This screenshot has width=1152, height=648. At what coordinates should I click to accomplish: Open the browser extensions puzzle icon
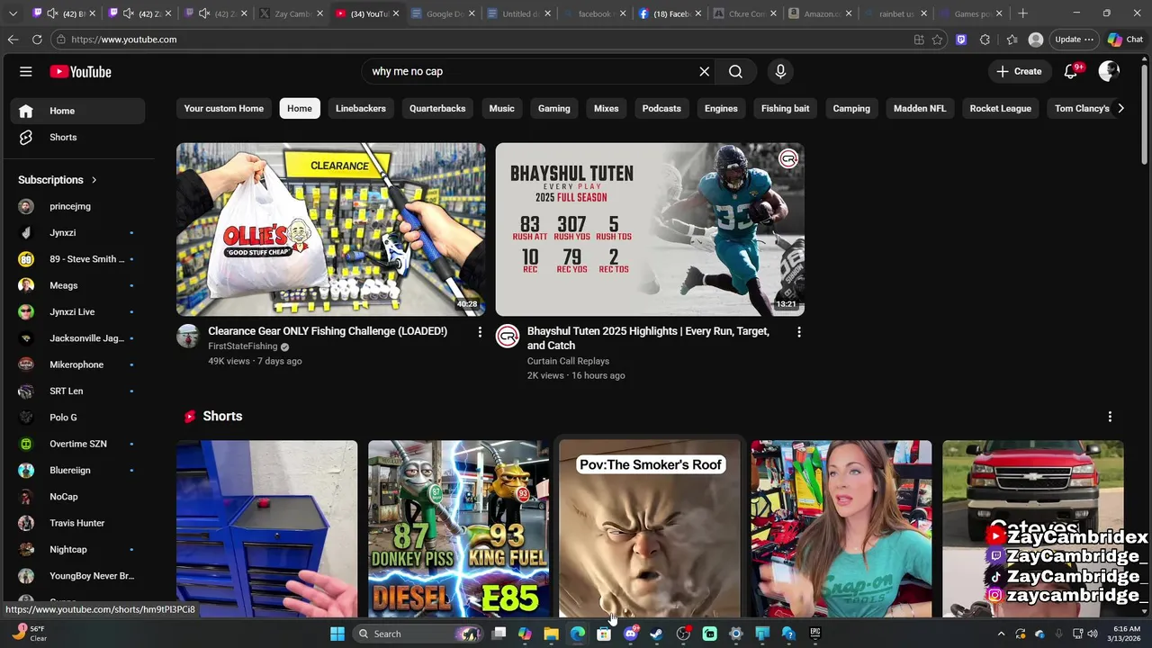point(985,40)
